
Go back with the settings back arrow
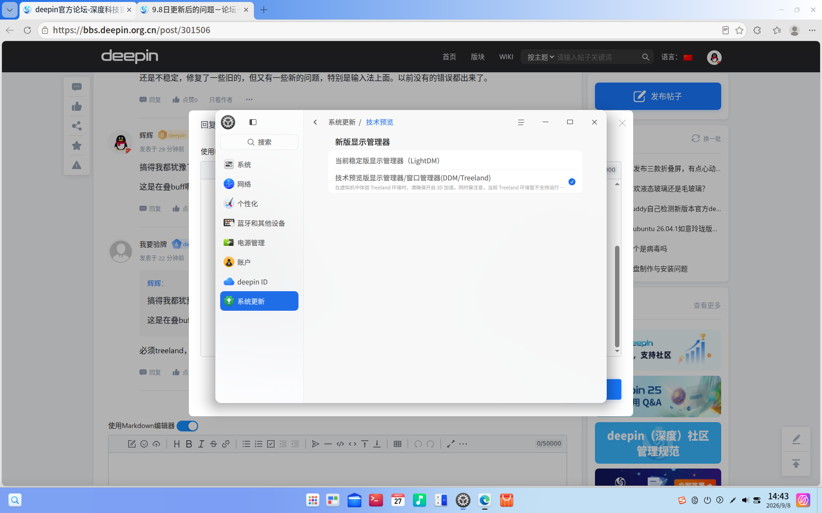pos(316,122)
